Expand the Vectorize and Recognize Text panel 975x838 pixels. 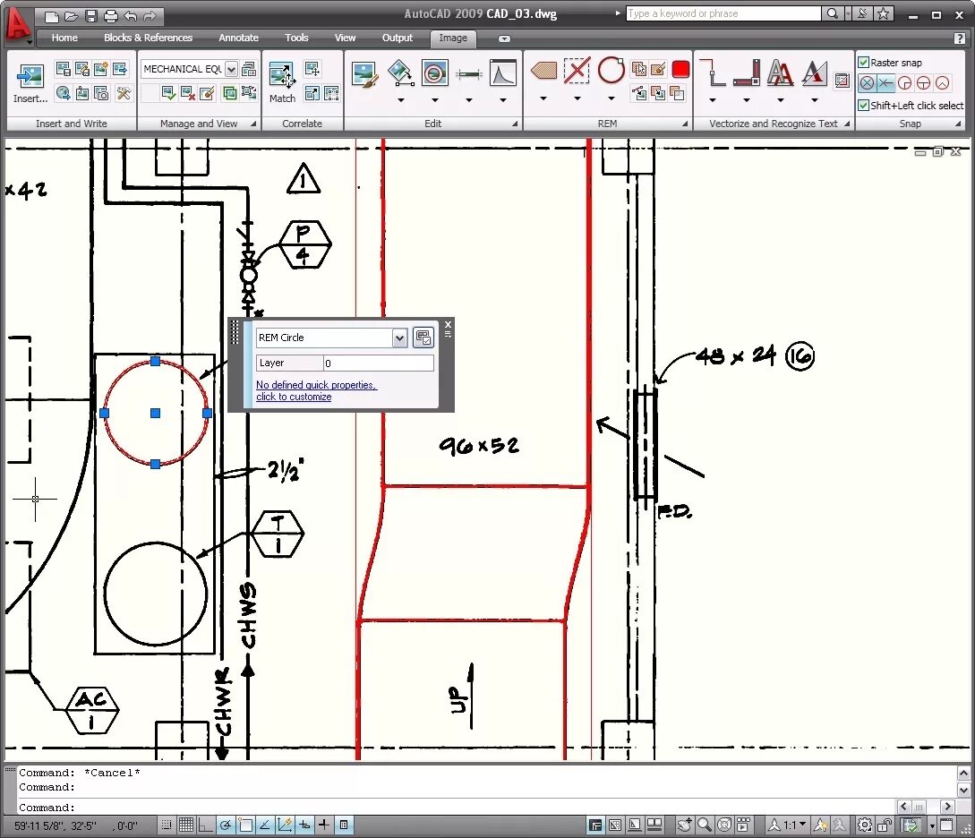pyautogui.click(x=847, y=124)
